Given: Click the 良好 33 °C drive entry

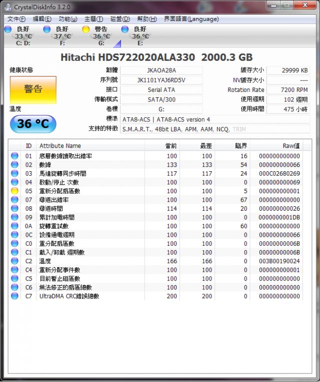Looking at the screenshot, I should click(x=23, y=36).
